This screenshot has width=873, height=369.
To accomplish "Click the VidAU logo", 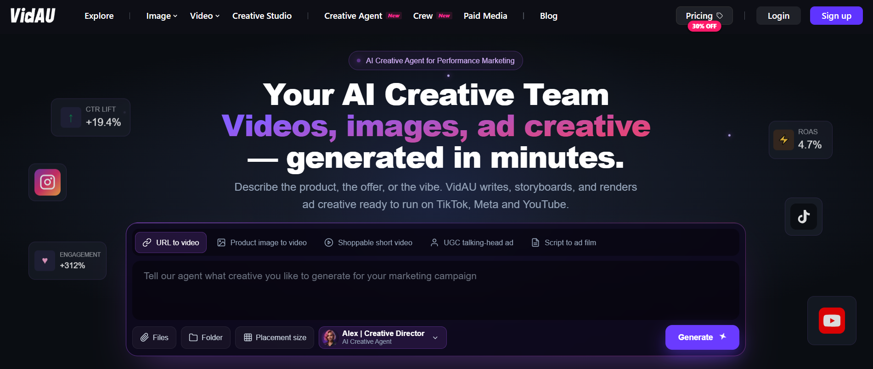I will point(33,16).
